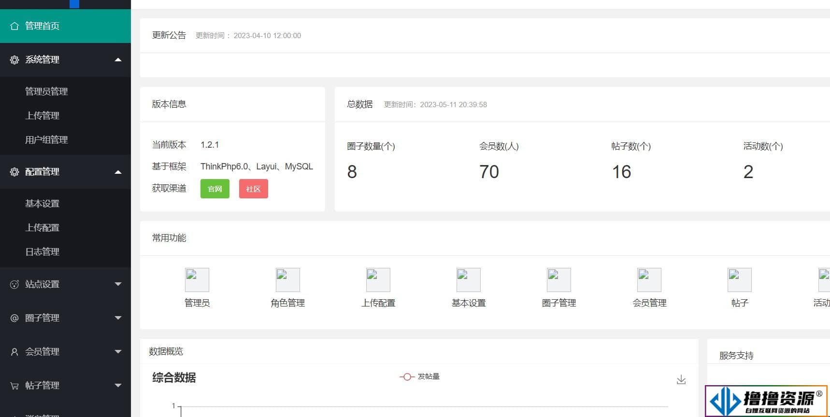This screenshot has width=830, height=417.
Task: Open the 管理员 shortcut icon
Action: coord(197,280)
